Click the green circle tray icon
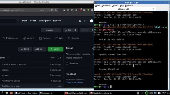 click(147, 93)
